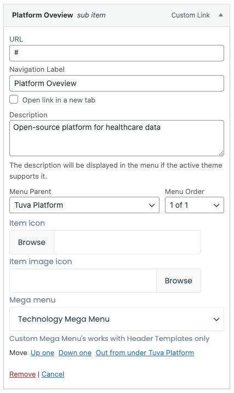Enable Open link in a new tab
Viewport: 234px width, 393px height.
click(14, 99)
